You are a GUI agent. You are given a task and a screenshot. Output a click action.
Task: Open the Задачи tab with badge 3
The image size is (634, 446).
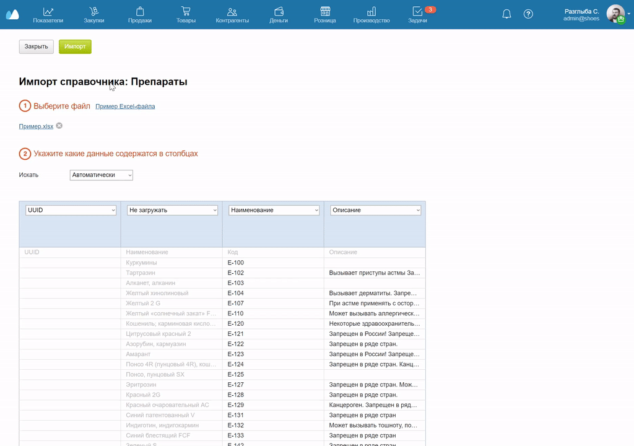tap(415, 14)
